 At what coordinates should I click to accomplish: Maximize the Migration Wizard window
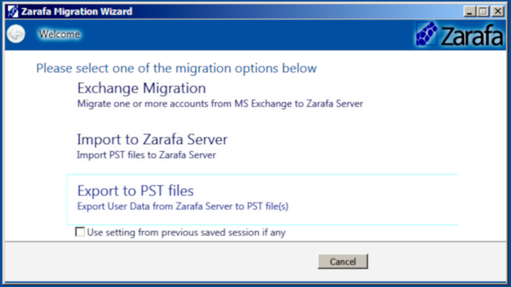click(482, 11)
